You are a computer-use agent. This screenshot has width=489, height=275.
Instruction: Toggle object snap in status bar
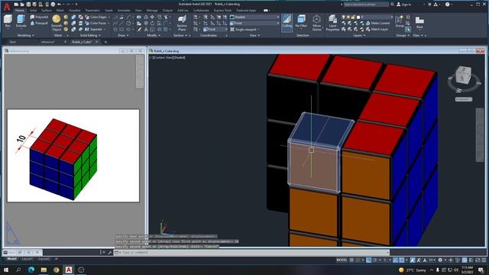tap(402, 260)
